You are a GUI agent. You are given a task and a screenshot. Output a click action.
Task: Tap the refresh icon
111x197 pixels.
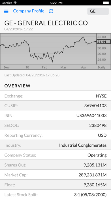tap(51, 11)
